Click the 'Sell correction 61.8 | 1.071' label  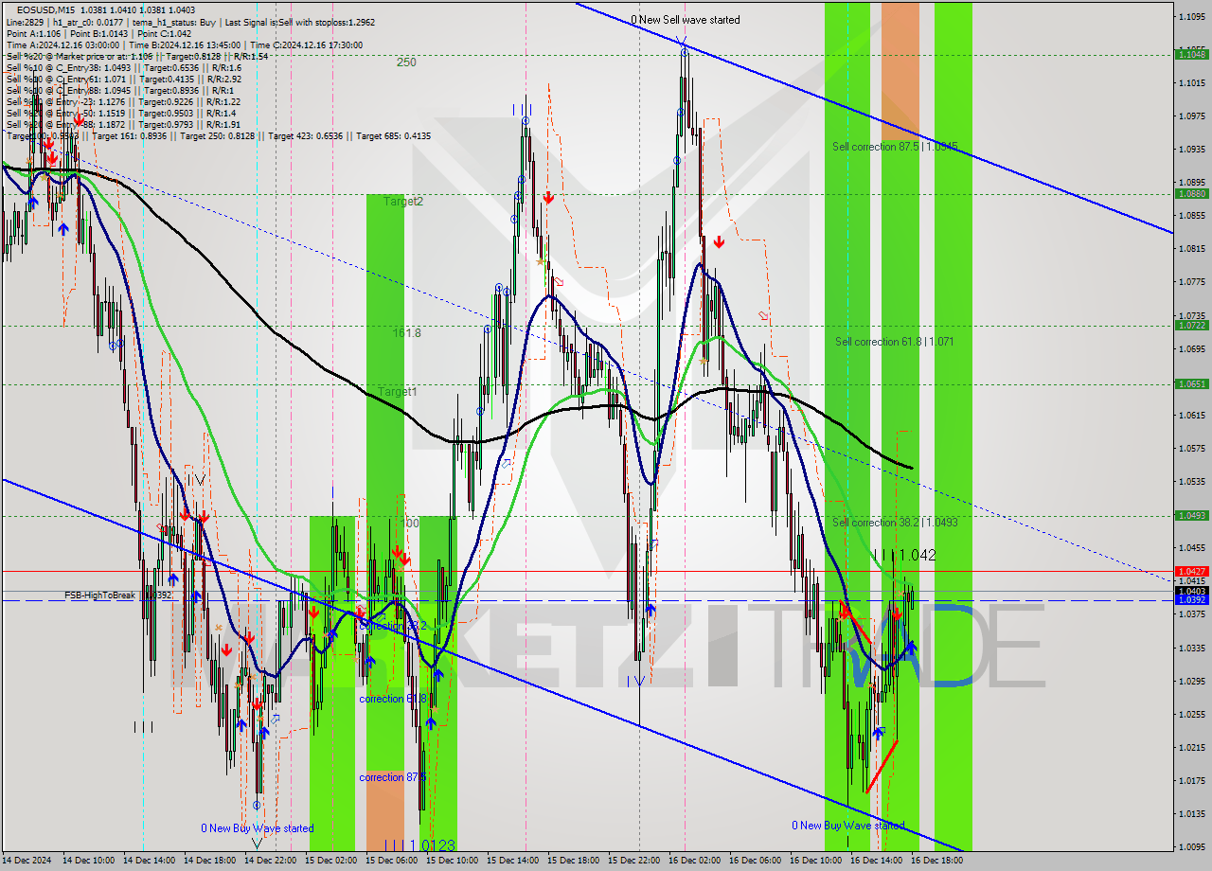pyautogui.click(x=894, y=342)
